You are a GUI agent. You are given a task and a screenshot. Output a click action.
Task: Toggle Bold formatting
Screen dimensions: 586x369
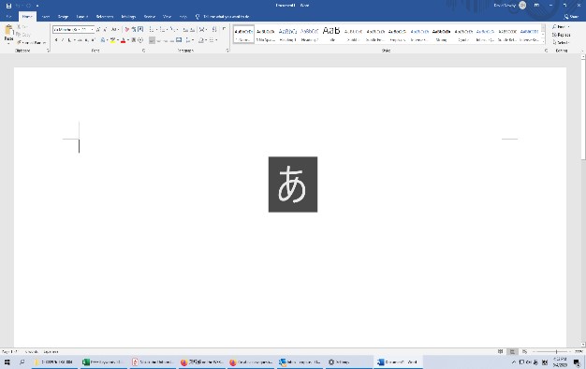tap(56, 40)
